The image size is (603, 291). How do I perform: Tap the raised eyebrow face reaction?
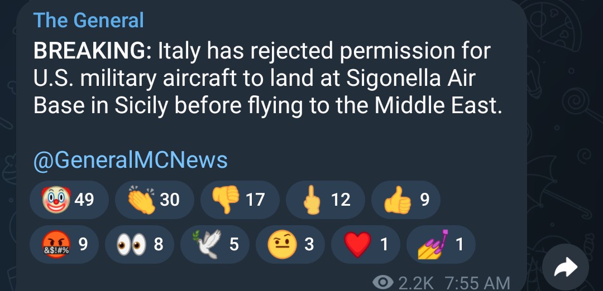(290, 244)
